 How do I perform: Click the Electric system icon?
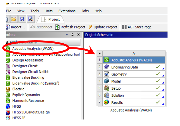(8, 89)
